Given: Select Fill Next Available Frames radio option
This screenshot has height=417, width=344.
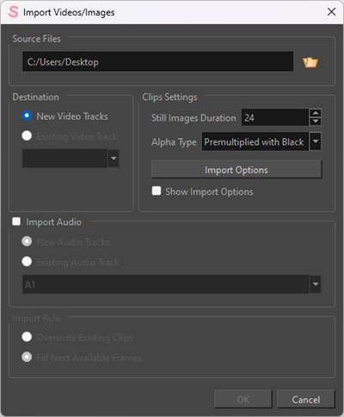Looking at the screenshot, I should tap(27, 357).
